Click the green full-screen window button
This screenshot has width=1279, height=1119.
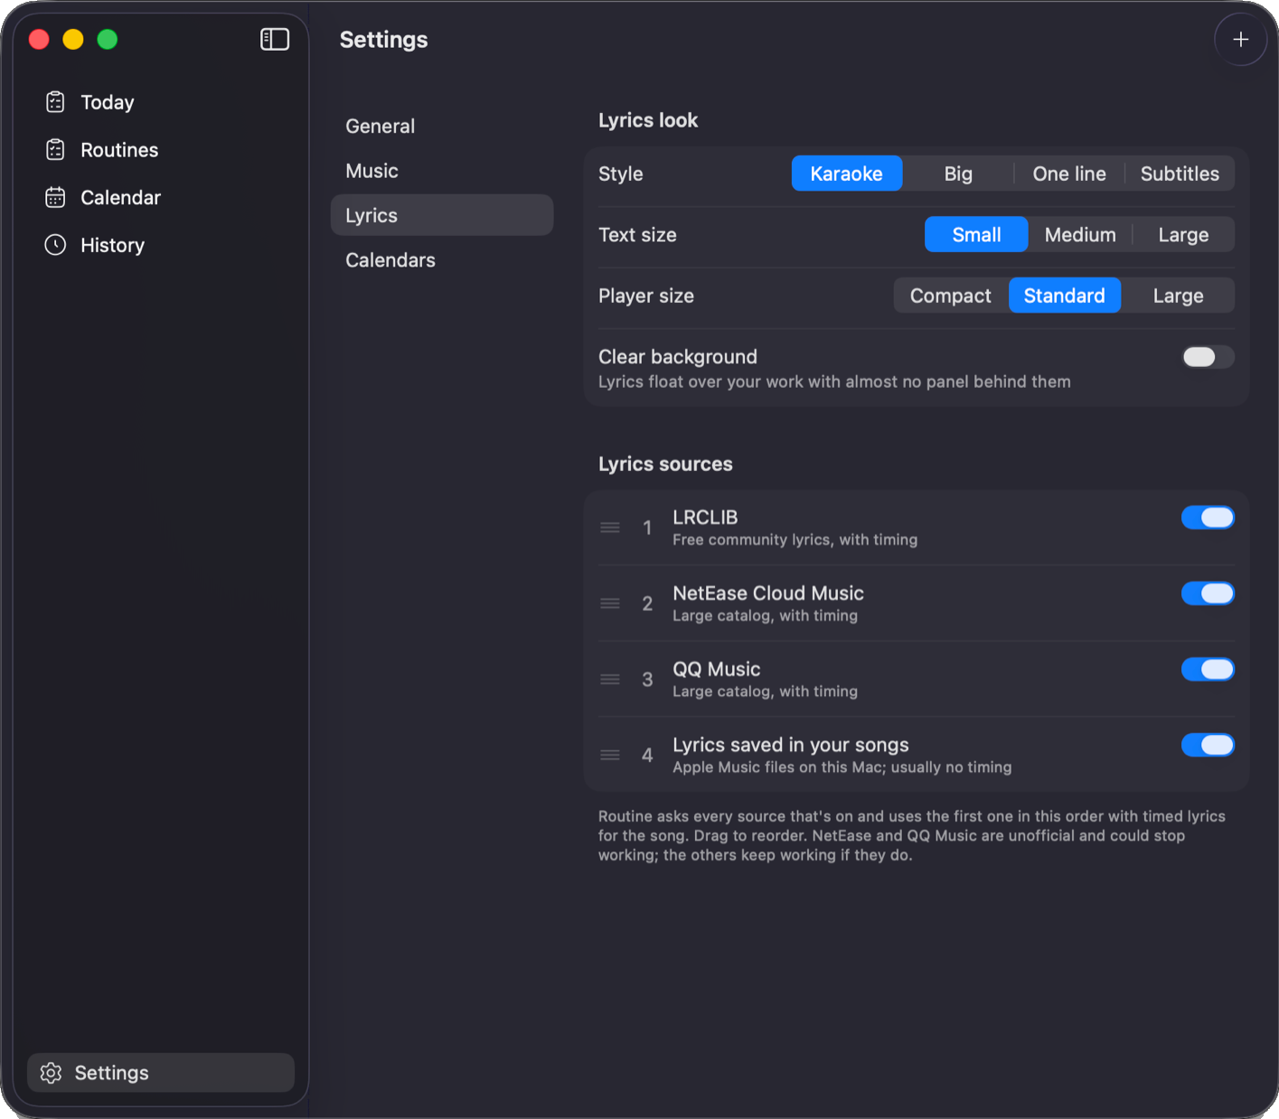click(108, 39)
